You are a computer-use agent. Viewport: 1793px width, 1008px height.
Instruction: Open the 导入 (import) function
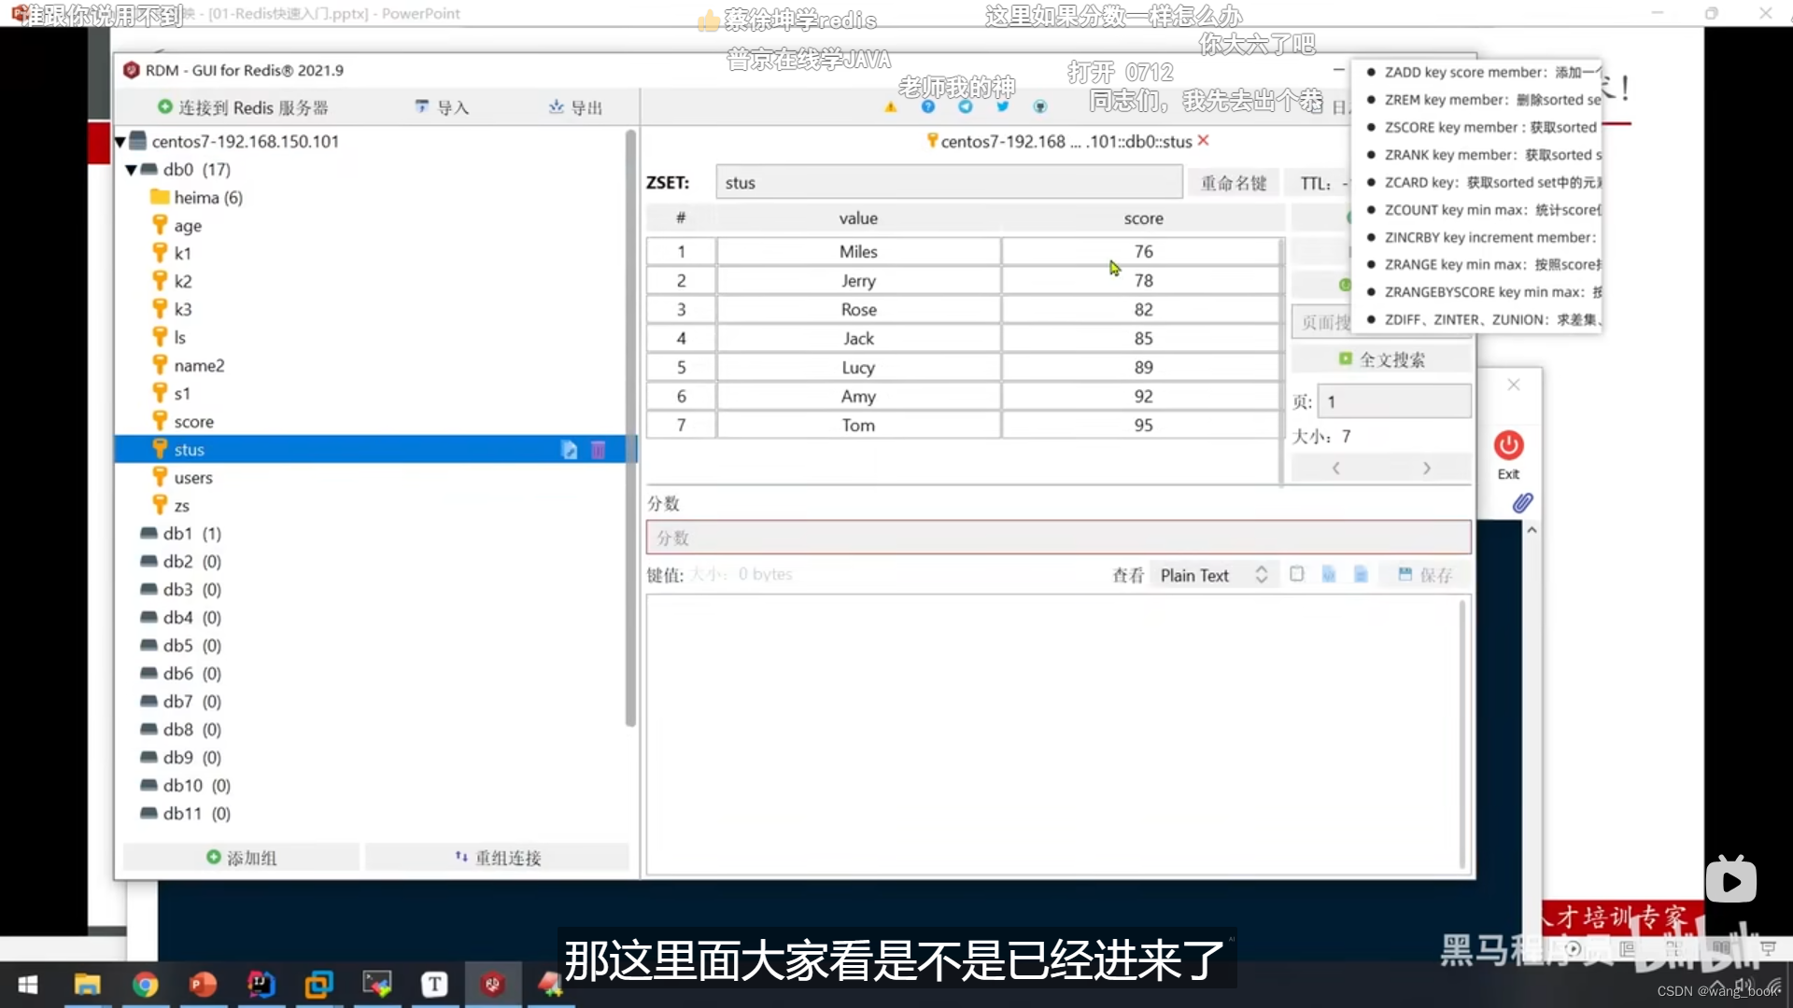pyautogui.click(x=443, y=106)
